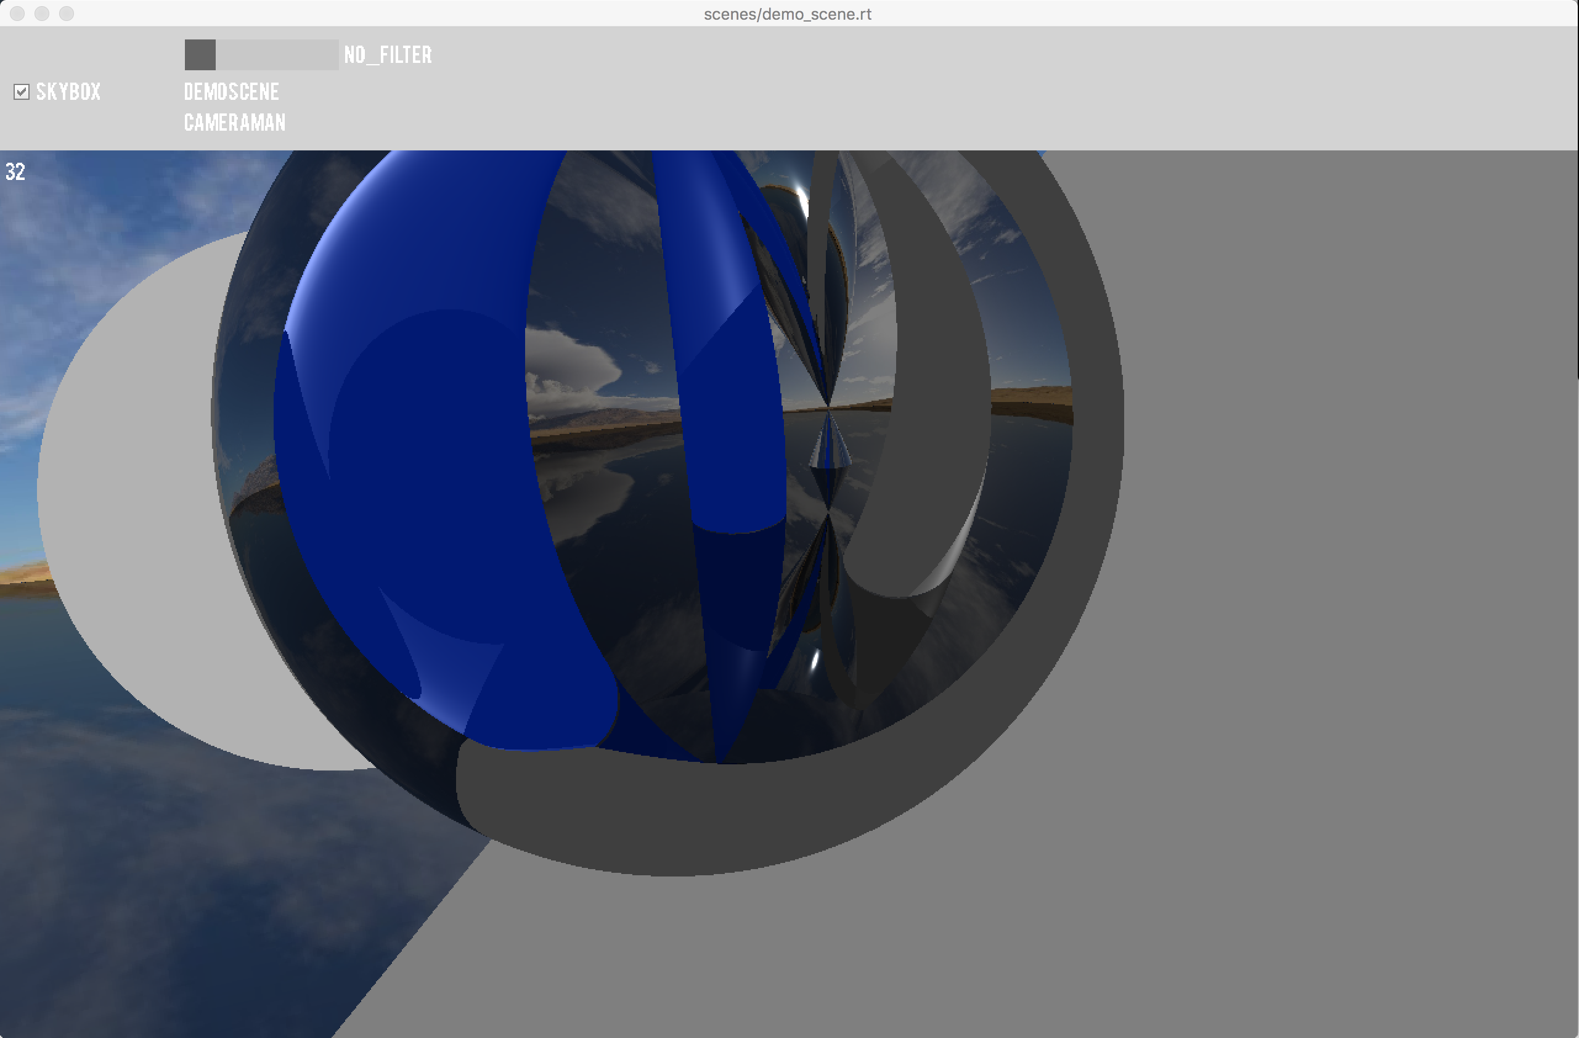
Task: Click the 32 frame counter
Action: pos(15,172)
